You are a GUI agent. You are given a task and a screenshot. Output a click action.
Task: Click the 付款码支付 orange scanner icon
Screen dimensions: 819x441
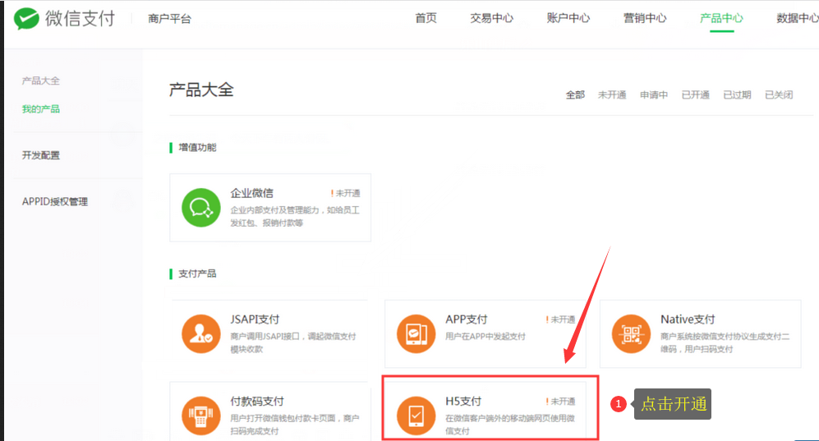coord(200,415)
